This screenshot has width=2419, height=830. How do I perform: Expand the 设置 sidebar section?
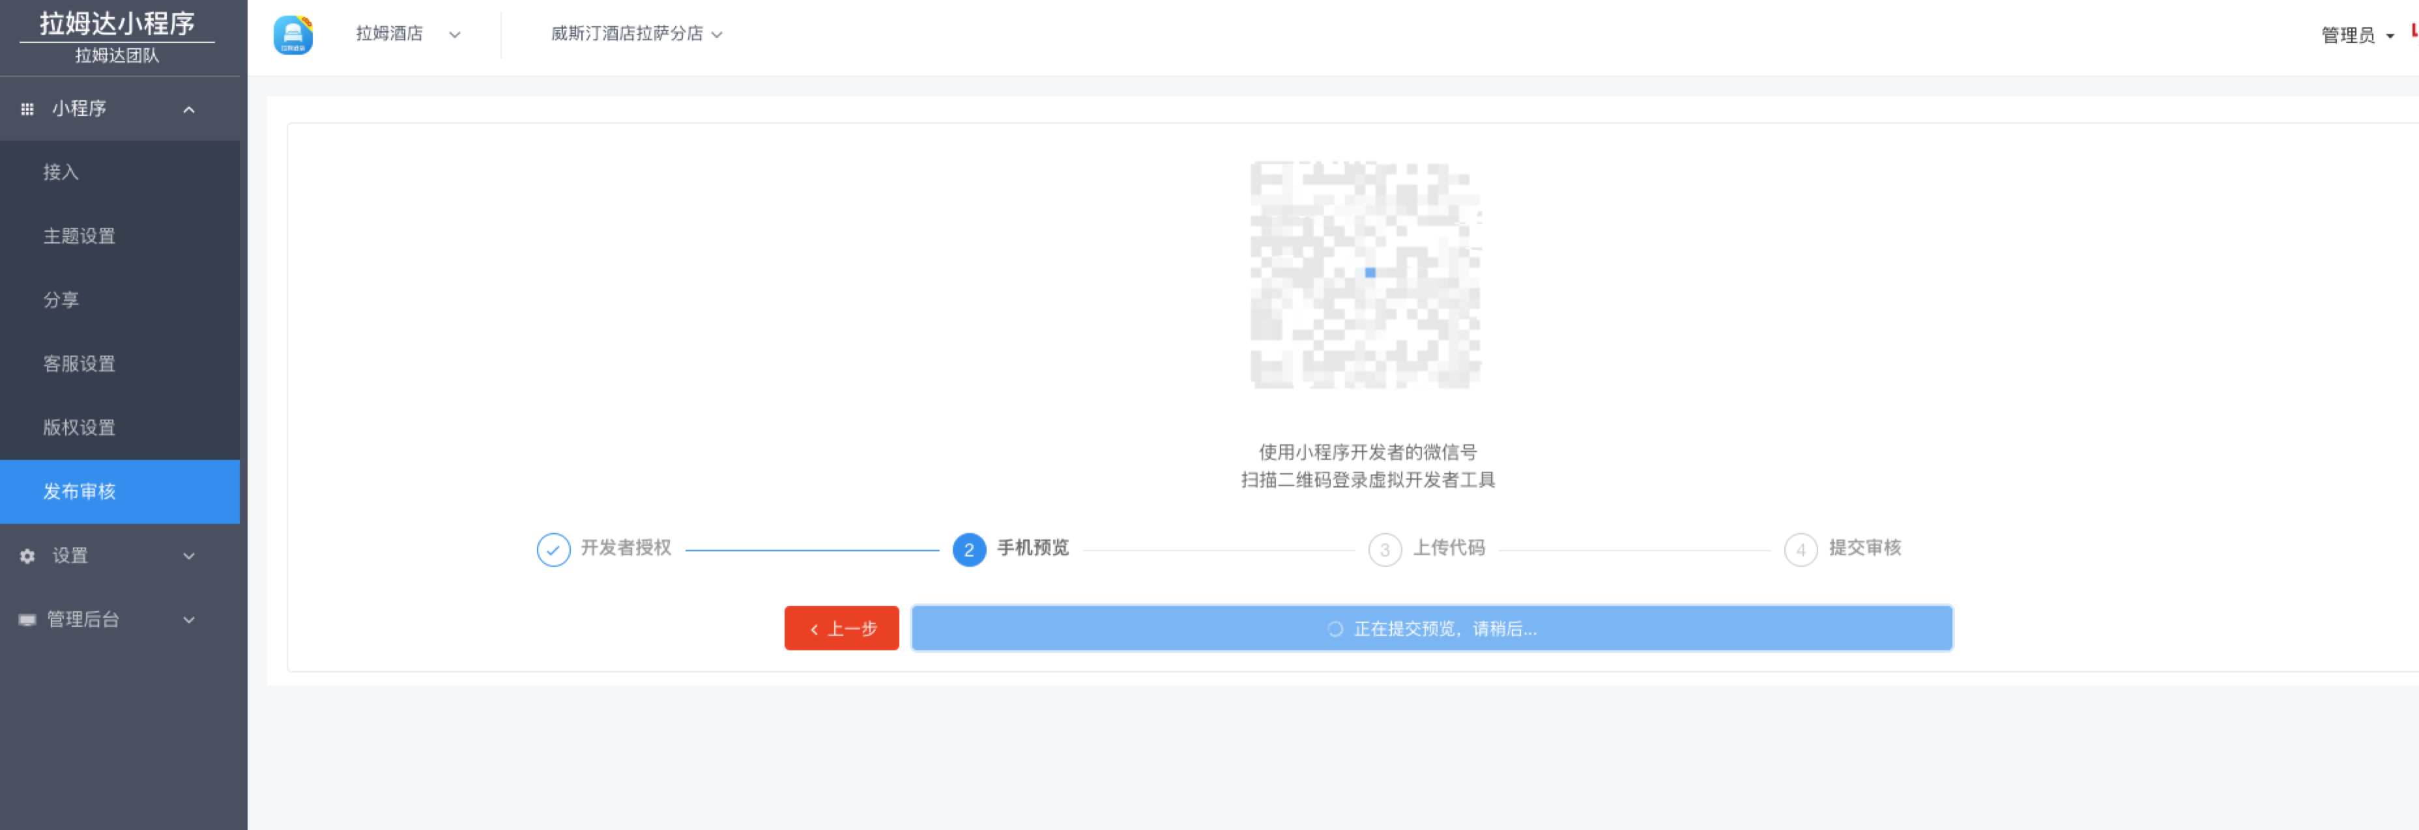pos(189,556)
